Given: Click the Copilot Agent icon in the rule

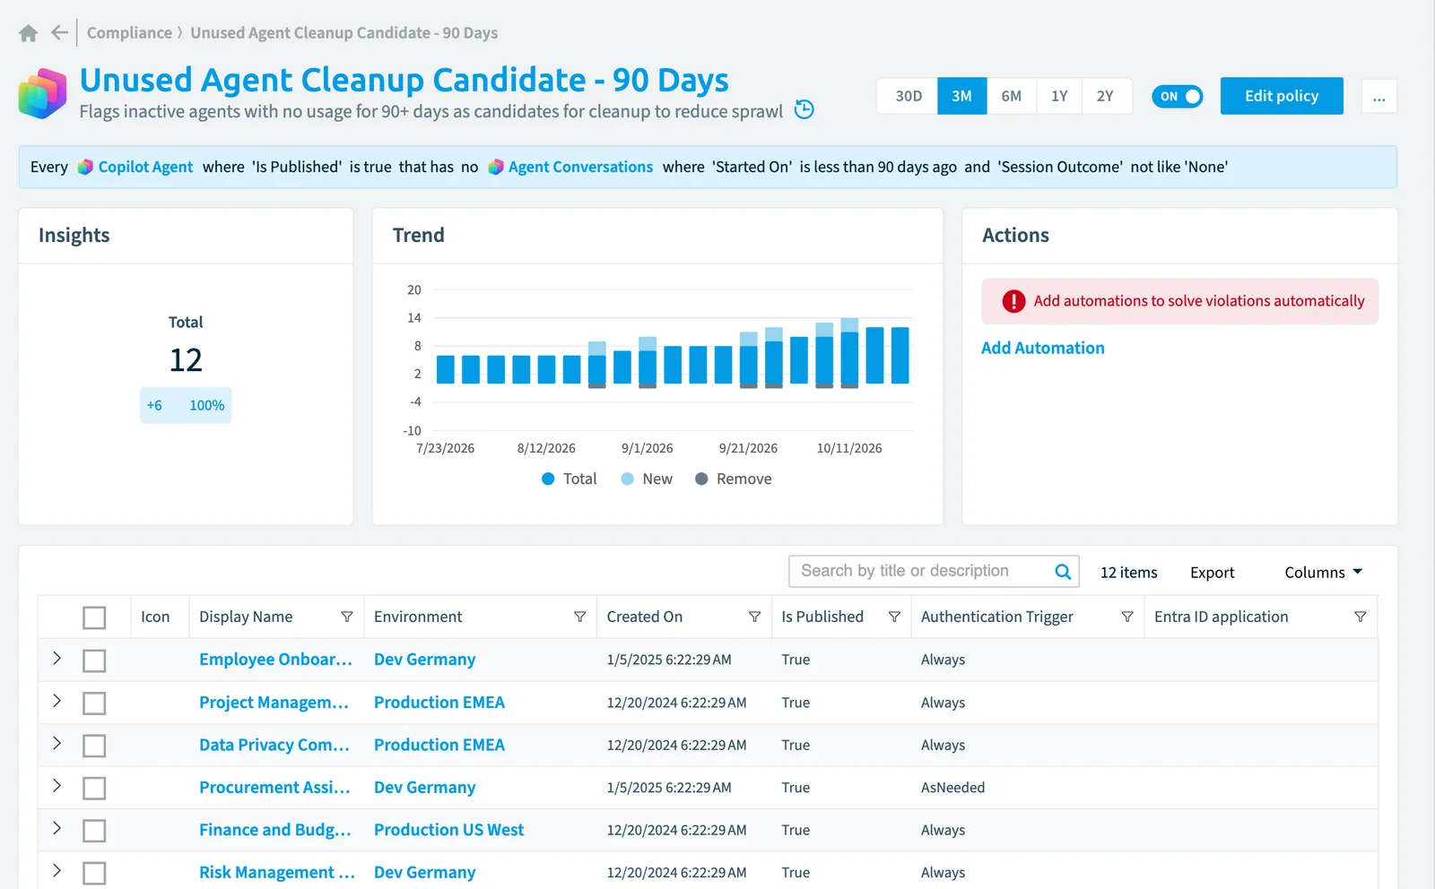Looking at the screenshot, I should click(x=85, y=167).
